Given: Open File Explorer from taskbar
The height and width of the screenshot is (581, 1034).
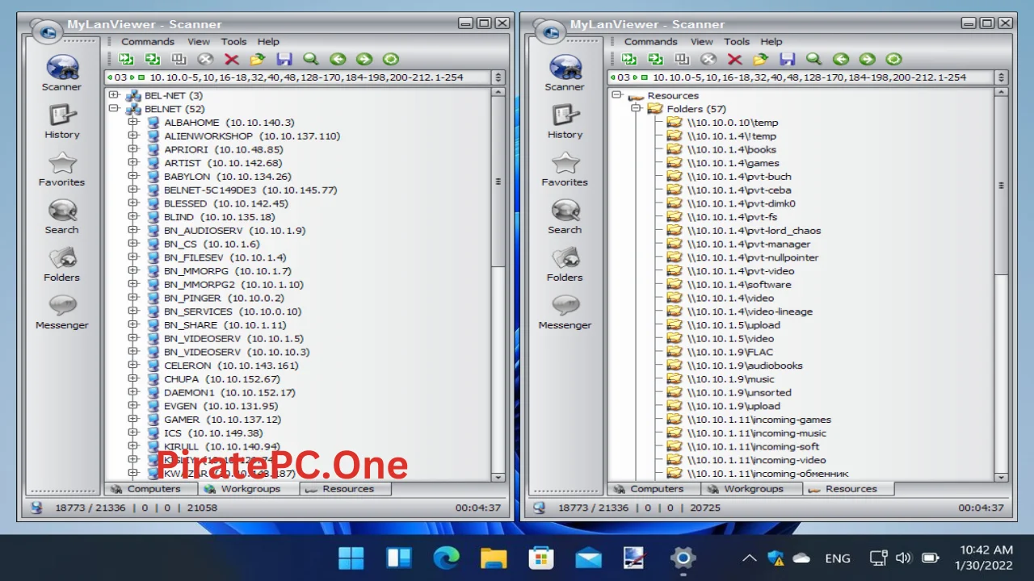Looking at the screenshot, I should click(493, 558).
